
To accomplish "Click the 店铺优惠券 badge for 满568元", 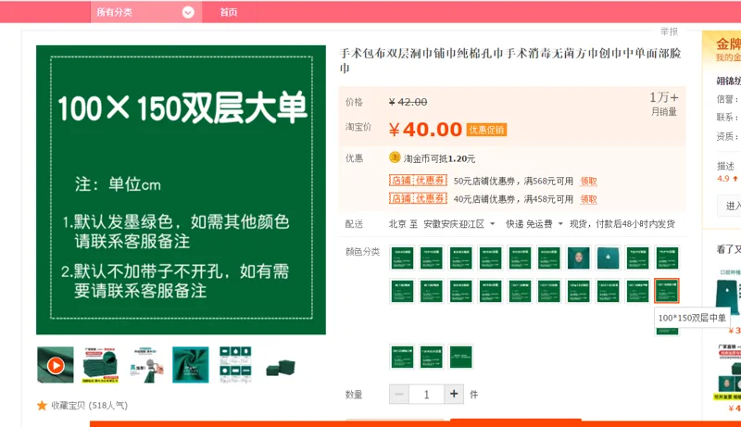I will click(x=418, y=181).
